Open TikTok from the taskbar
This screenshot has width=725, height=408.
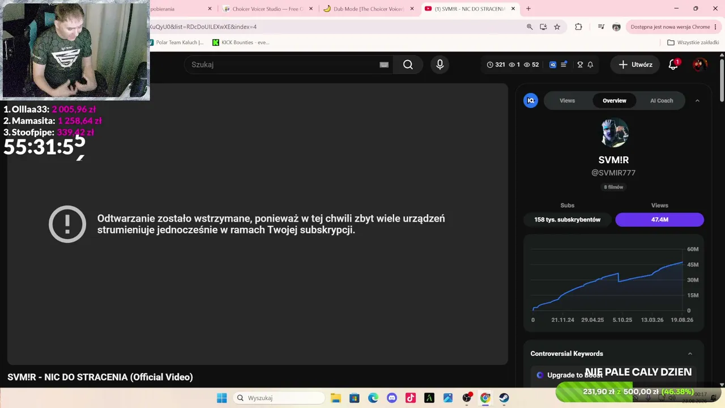(x=411, y=398)
